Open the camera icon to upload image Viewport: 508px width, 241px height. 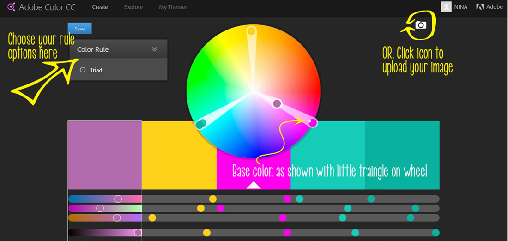pyautogui.click(x=421, y=25)
